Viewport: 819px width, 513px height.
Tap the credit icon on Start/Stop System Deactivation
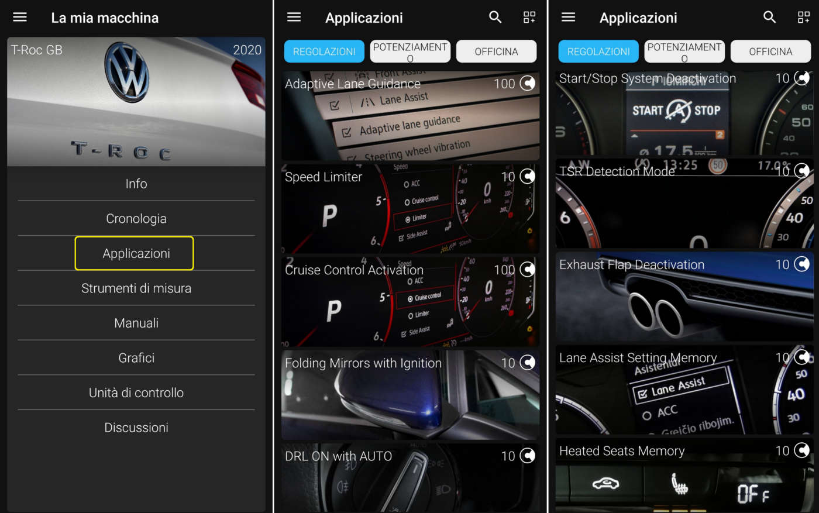click(x=802, y=78)
